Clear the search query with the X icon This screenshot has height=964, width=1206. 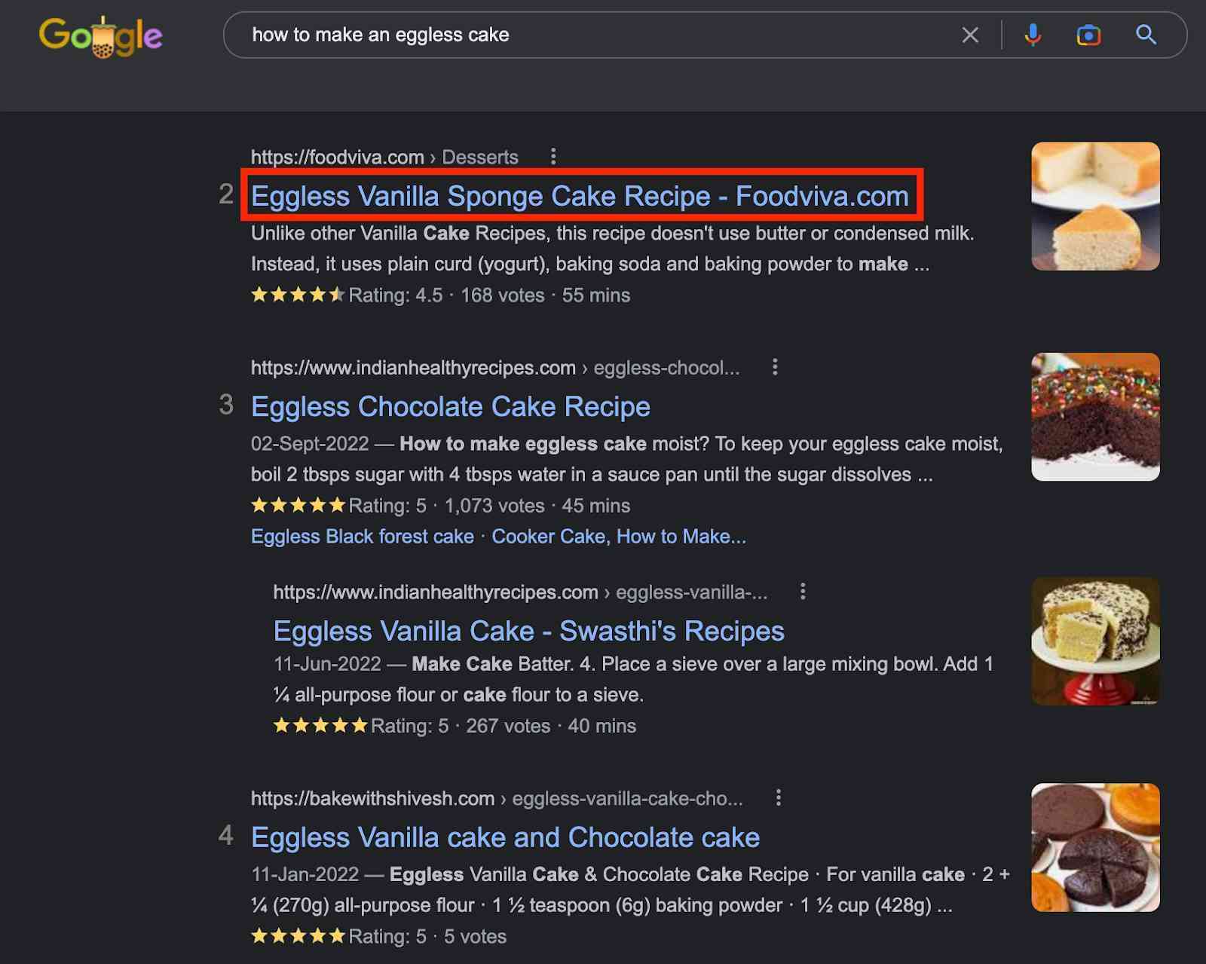969,35
